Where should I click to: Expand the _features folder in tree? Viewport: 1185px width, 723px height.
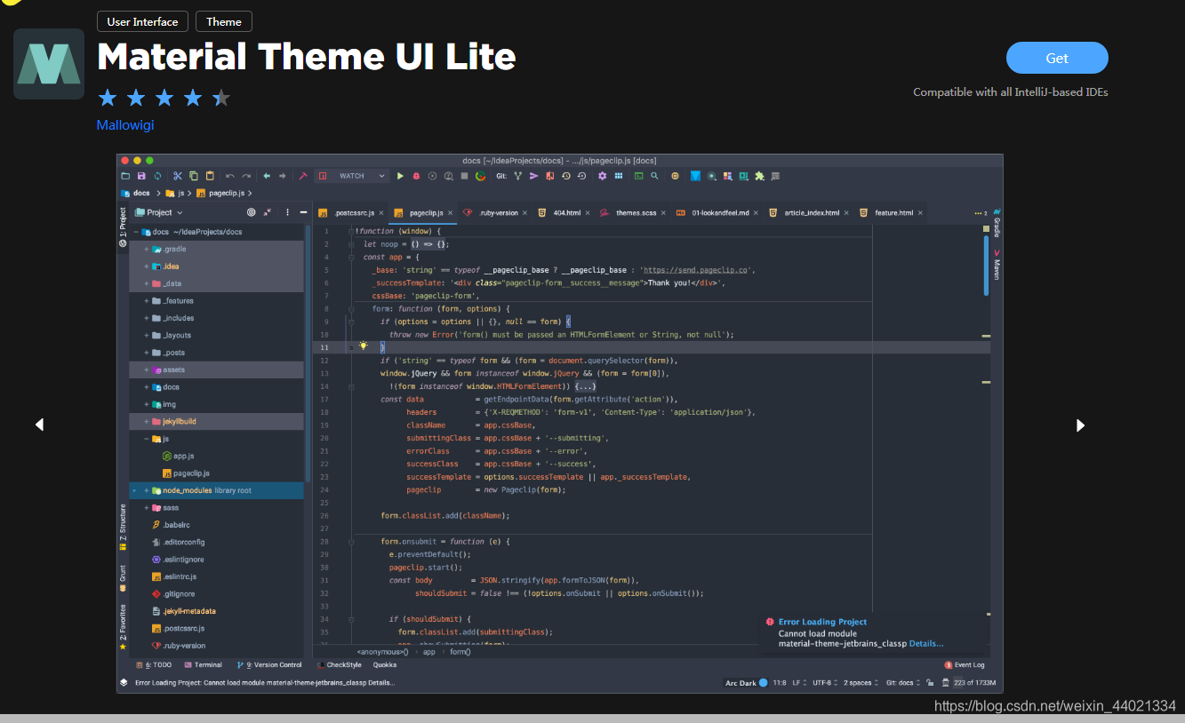tap(146, 301)
